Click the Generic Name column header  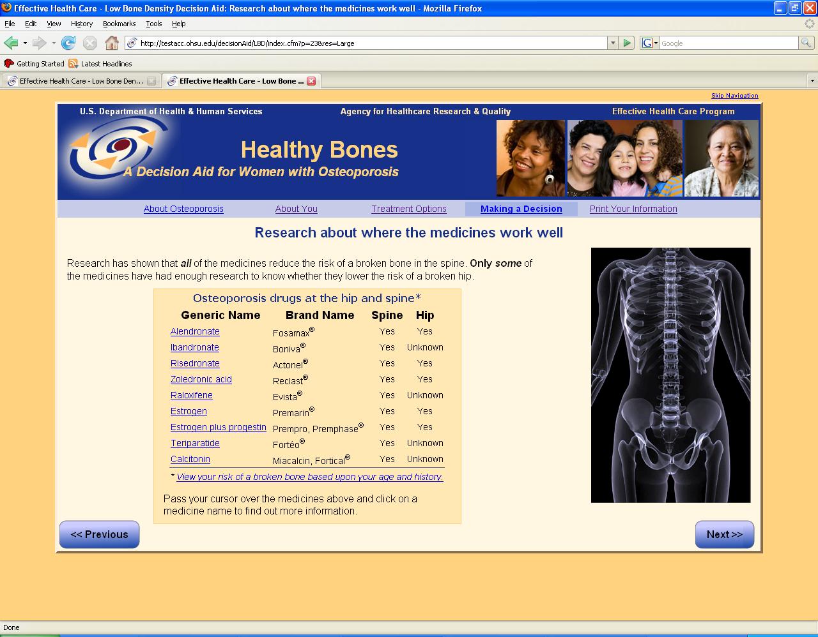pyautogui.click(x=220, y=315)
